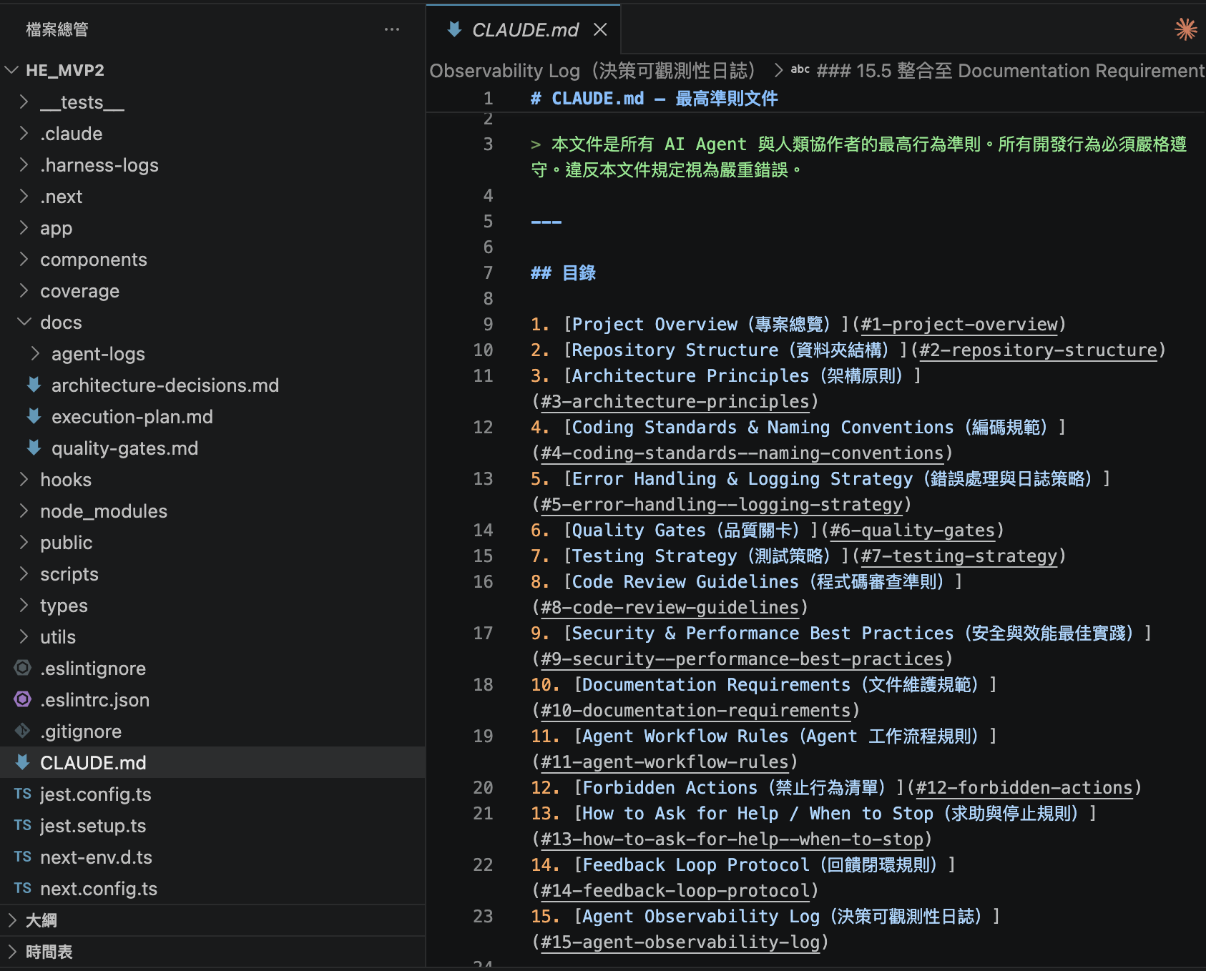Viewport: 1206px width, 971px height.
Task: Click the ESLint icon of .eslintignore
Action: [x=23, y=668]
